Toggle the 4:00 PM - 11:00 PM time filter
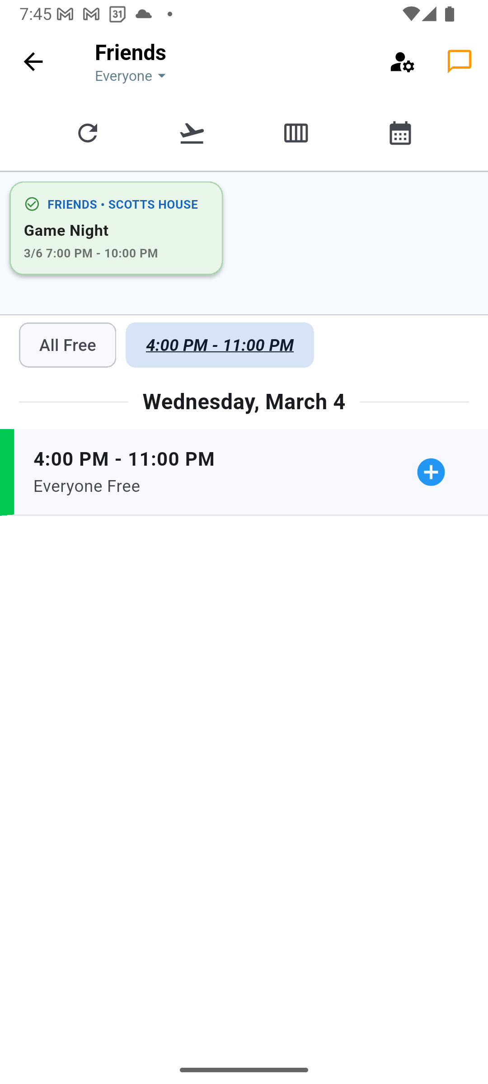 click(x=220, y=345)
